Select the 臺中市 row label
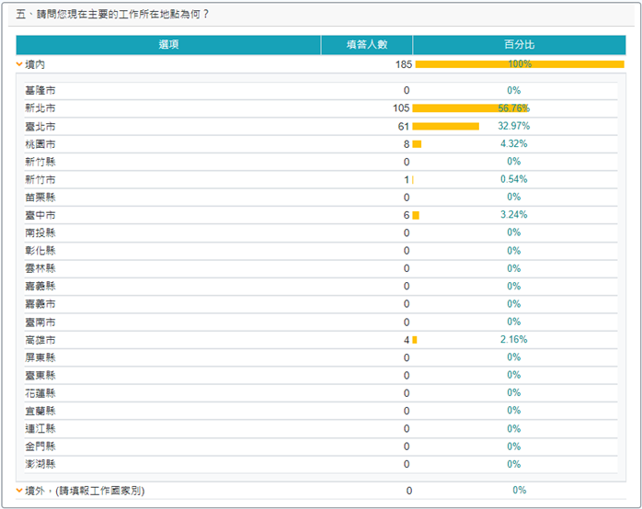Screen dimensions: 642x509 (40, 215)
